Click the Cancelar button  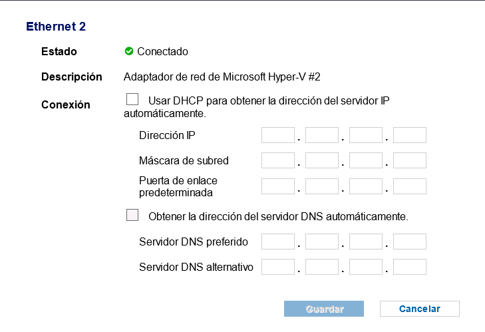[420, 309]
